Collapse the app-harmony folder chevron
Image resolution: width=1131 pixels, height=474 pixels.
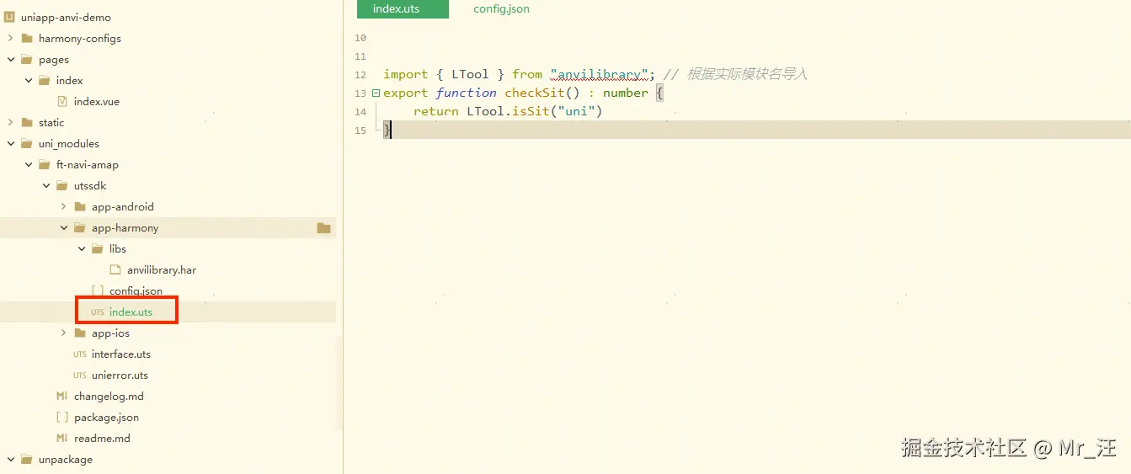click(x=64, y=227)
